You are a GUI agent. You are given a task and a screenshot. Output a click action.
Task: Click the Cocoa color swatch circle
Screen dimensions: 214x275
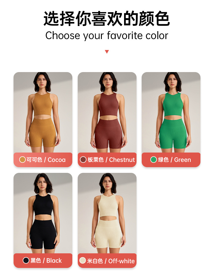pos(22,160)
